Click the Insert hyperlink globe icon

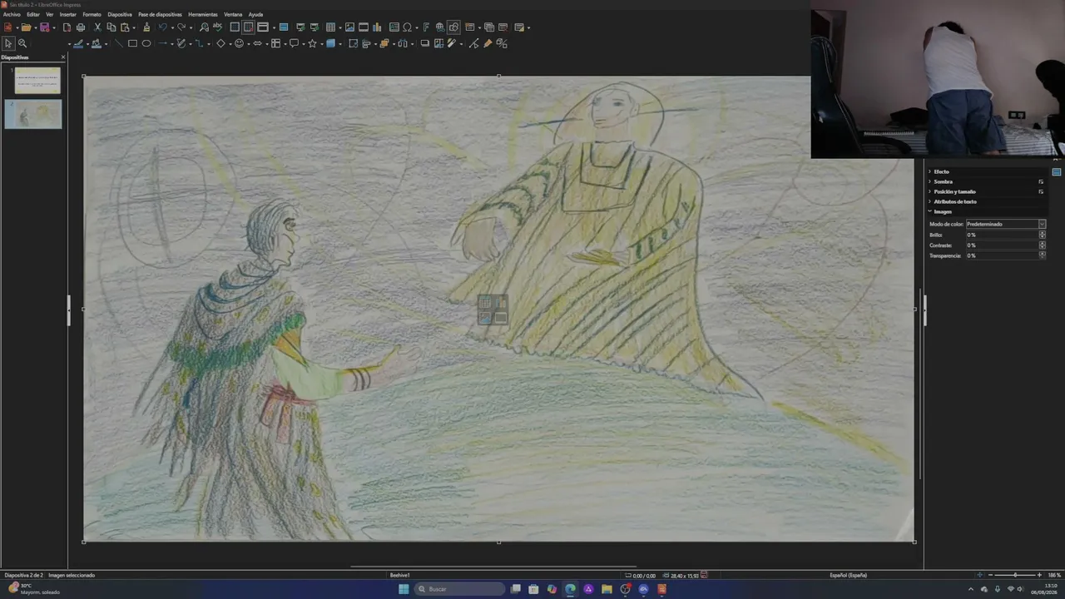(x=440, y=27)
